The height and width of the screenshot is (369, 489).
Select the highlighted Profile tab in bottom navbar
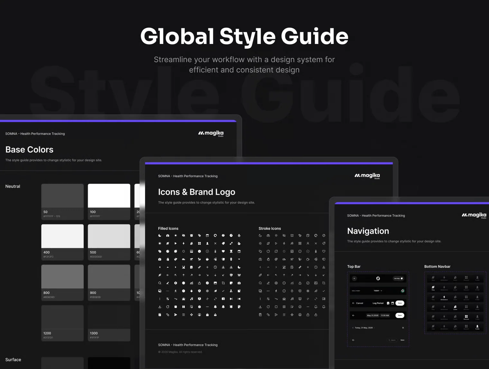[477, 327]
